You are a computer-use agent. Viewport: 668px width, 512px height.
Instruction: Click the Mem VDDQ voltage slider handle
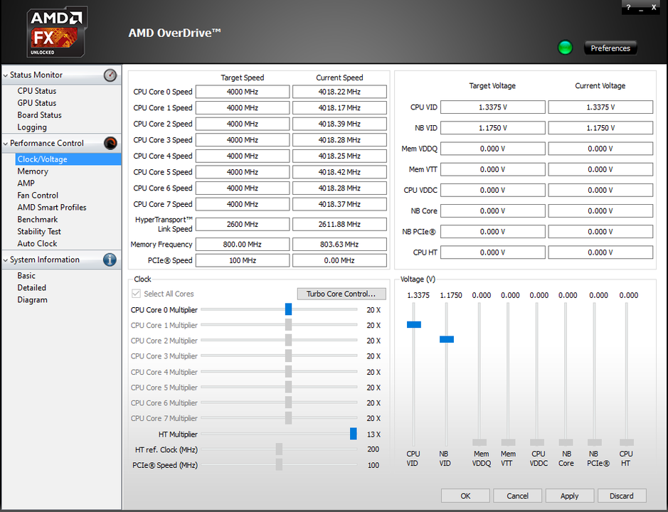click(x=479, y=442)
